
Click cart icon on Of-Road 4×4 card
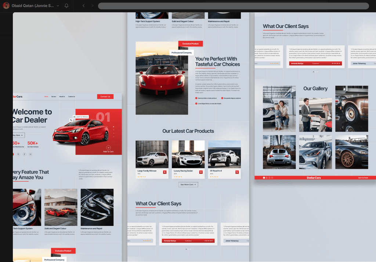pos(237,172)
